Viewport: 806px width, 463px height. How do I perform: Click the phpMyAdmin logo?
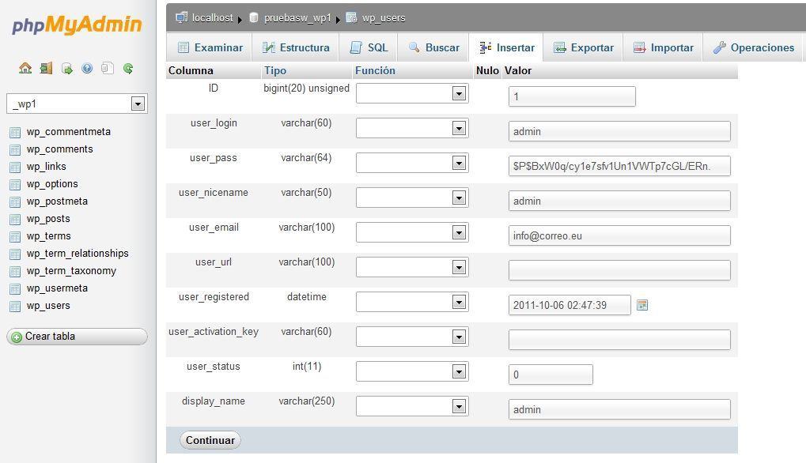tap(77, 24)
